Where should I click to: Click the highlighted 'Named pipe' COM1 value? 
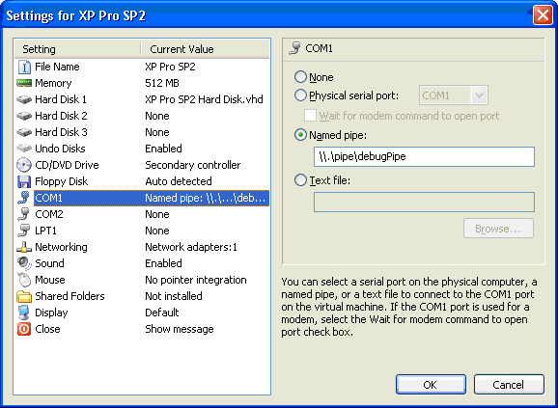pyautogui.click(x=206, y=198)
